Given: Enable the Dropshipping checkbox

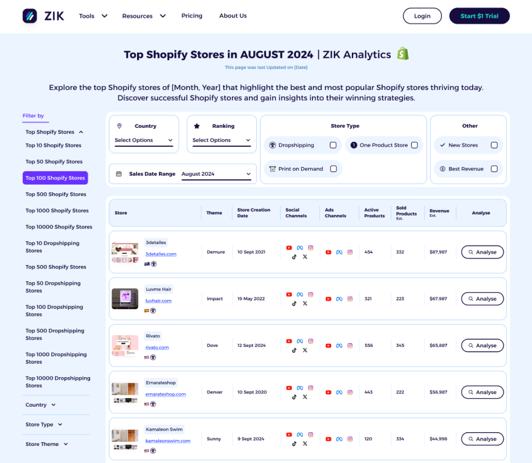Looking at the screenshot, I should [333, 145].
